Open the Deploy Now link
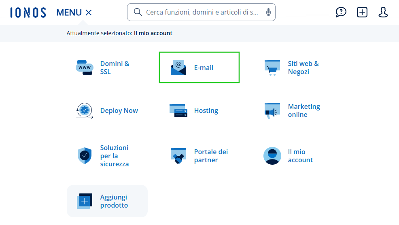 (119, 110)
